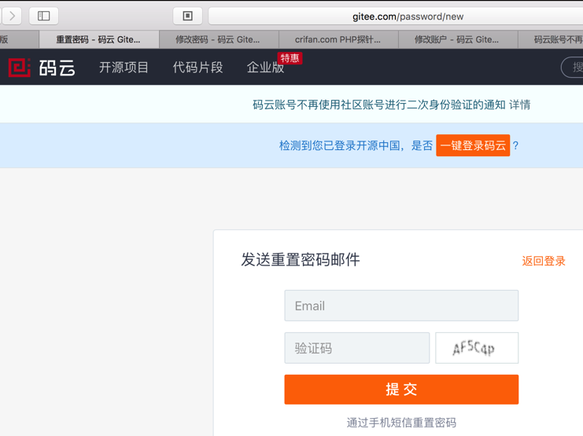The image size is (583, 436).
Task: Open 开源项目 in the navigation bar
Action: point(124,68)
